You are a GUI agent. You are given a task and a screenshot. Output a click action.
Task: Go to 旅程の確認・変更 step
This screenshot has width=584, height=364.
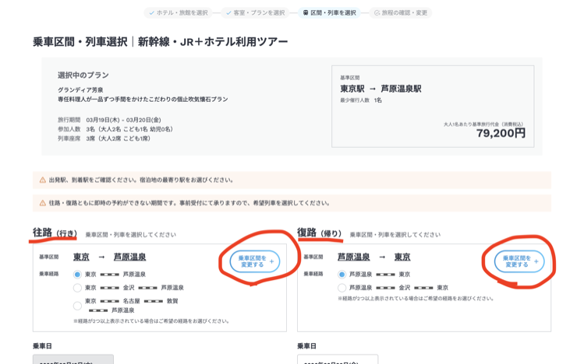pyautogui.click(x=404, y=12)
